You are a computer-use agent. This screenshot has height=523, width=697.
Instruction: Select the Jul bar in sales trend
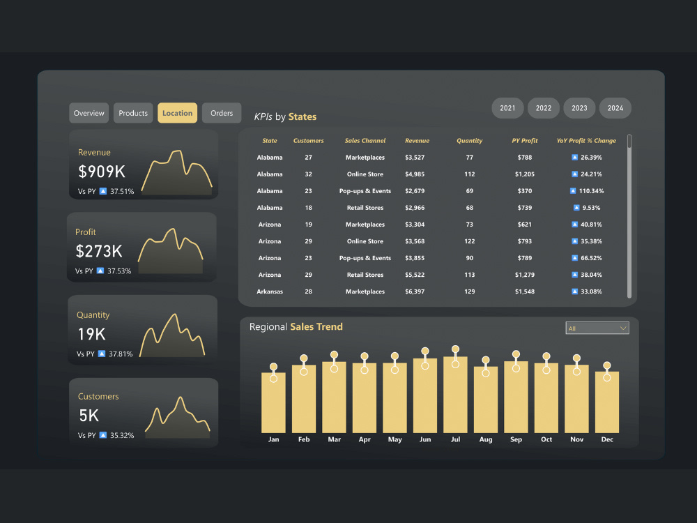(x=455, y=395)
